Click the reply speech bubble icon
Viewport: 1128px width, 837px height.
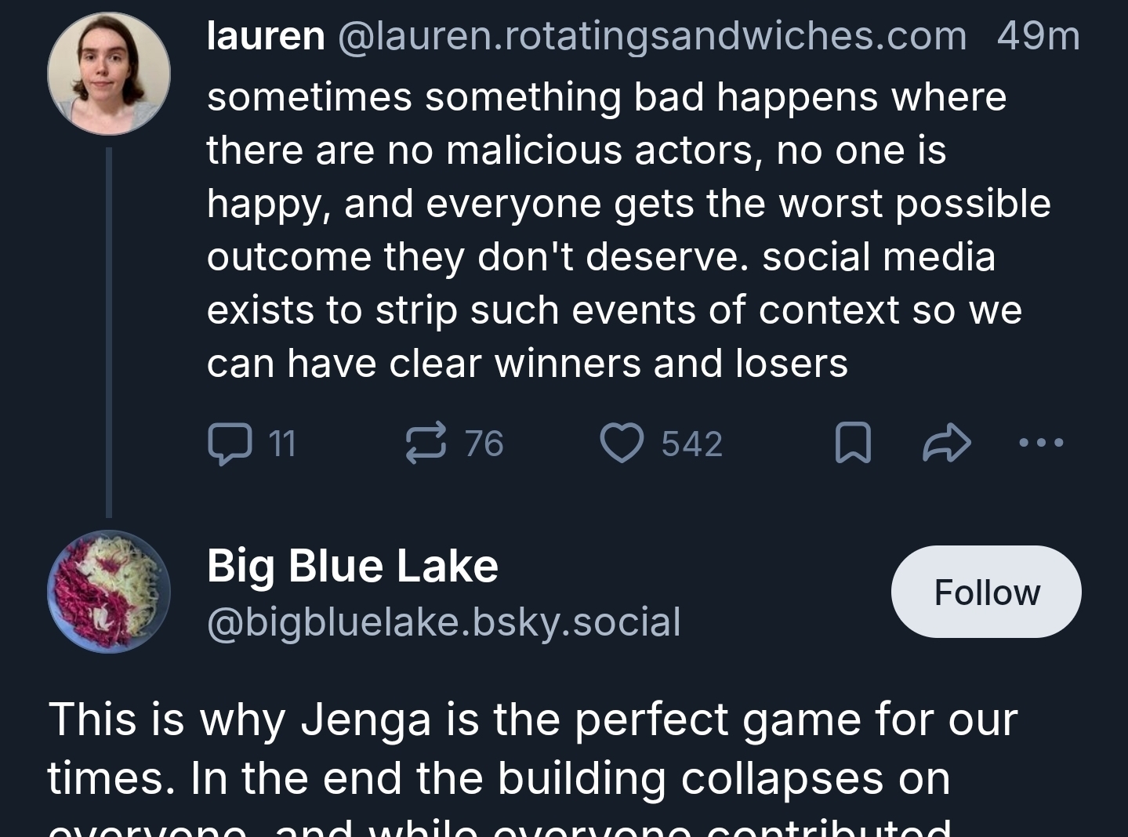point(230,444)
